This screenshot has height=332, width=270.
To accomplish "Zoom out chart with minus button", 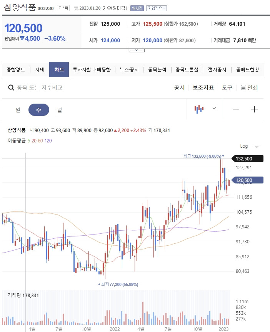I will (x=236, y=109).
